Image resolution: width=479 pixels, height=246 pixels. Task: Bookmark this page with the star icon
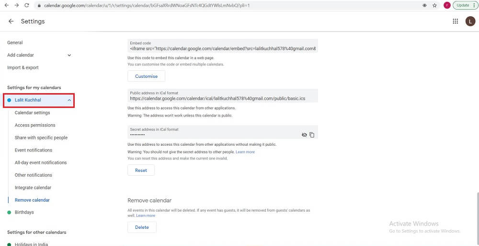click(x=434, y=5)
